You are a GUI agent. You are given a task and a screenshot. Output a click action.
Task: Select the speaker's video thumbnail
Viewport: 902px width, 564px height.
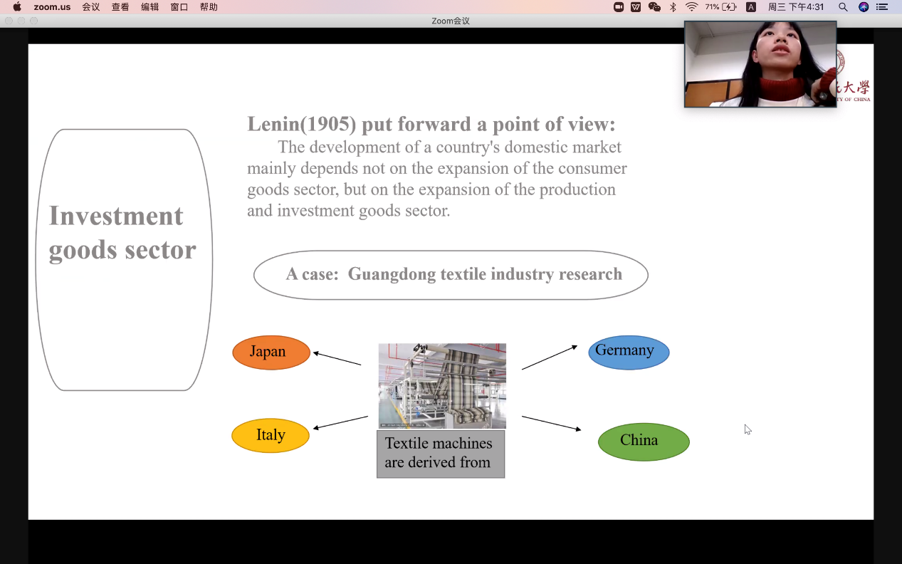point(760,64)
